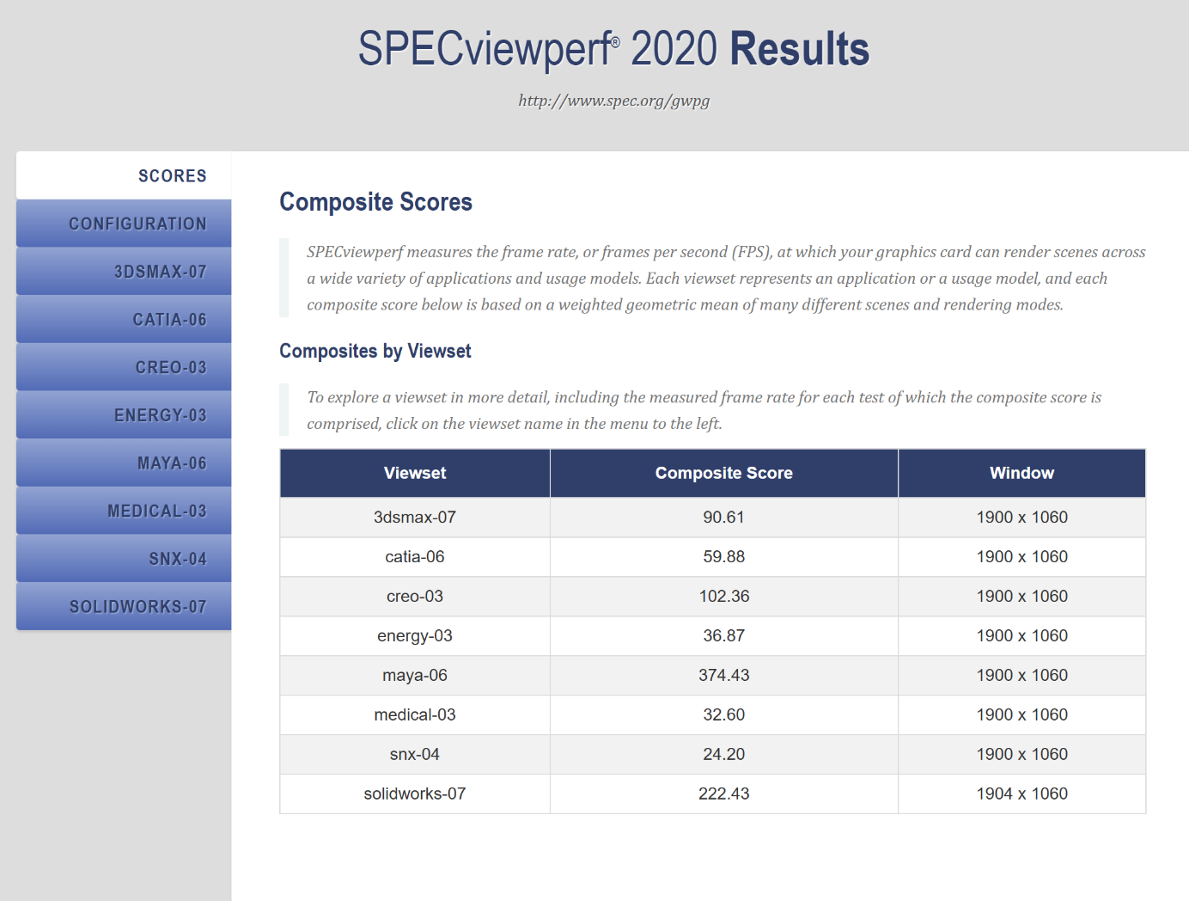
Task: Click the Composite Score column header
Action: (723, 473)
